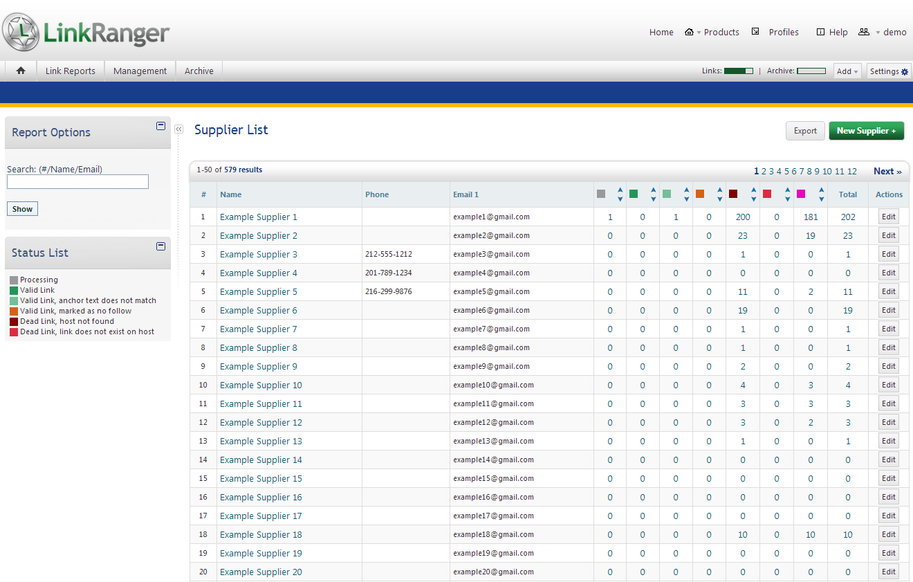Click the house icon beside Products

tap(689, 32)
